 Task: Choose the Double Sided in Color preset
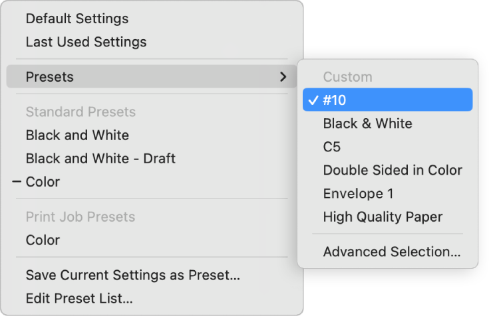click(x=393, y=171)
